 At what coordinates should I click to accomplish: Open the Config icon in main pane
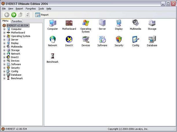pos(135,39)
